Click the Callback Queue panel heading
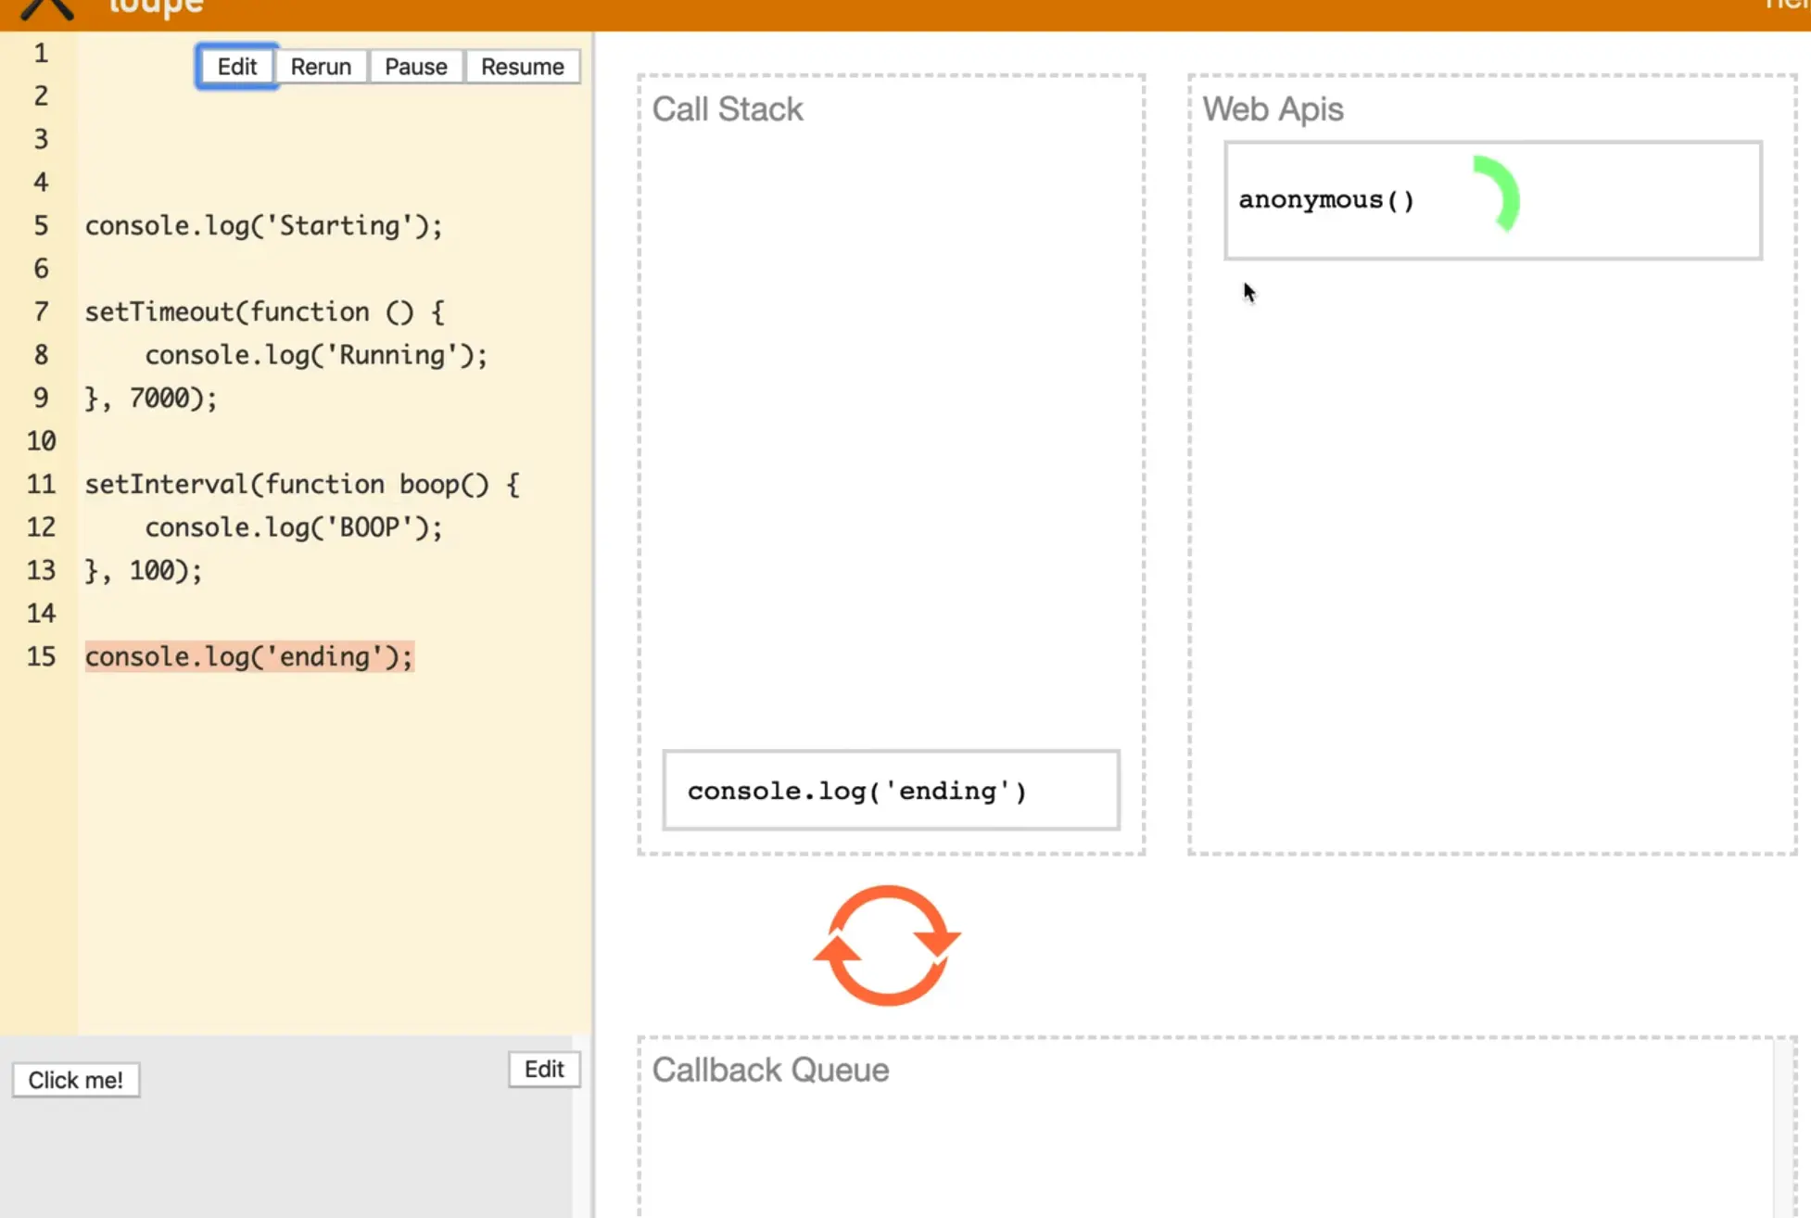 coord(769,1070)
